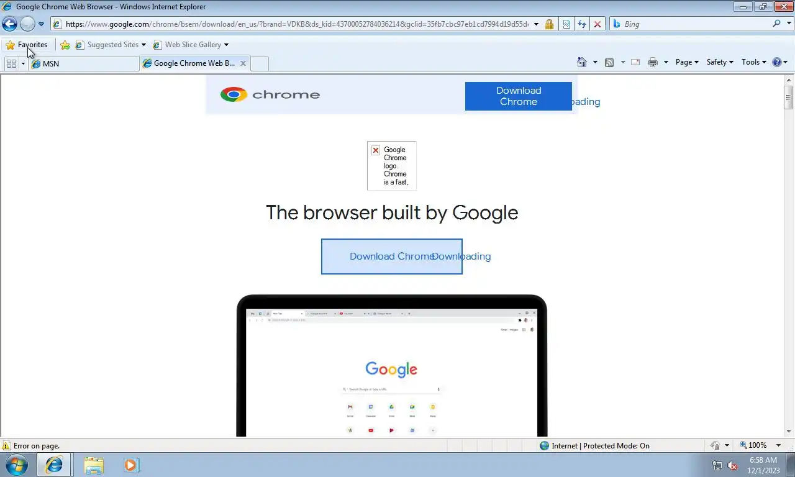Click the muted volume tray icon
The height and width of the screenshot is (477, 795).
(x=732, y=465)
